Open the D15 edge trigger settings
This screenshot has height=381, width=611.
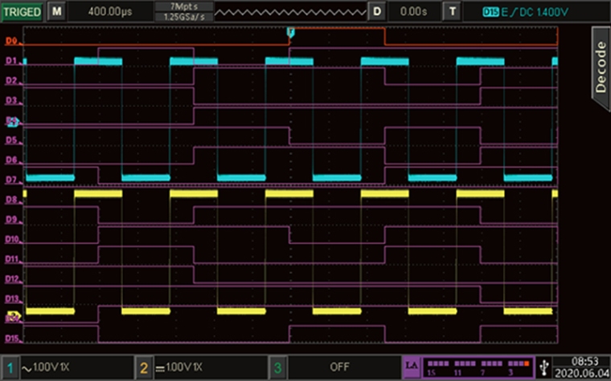524,12
